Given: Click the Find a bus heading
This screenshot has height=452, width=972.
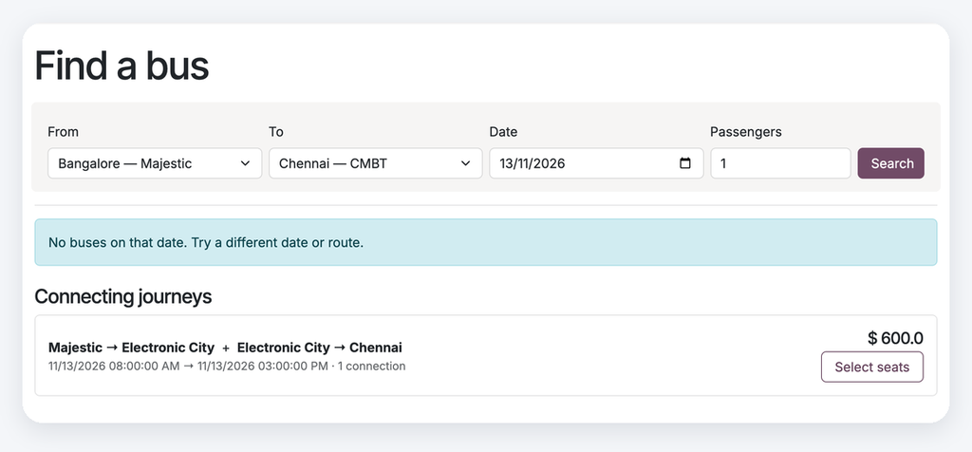Looking at the screenshot, I should 121,66.
